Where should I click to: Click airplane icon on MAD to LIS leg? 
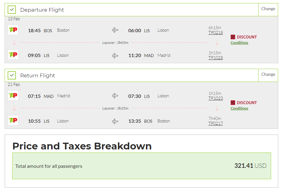(x=115, y=96)
